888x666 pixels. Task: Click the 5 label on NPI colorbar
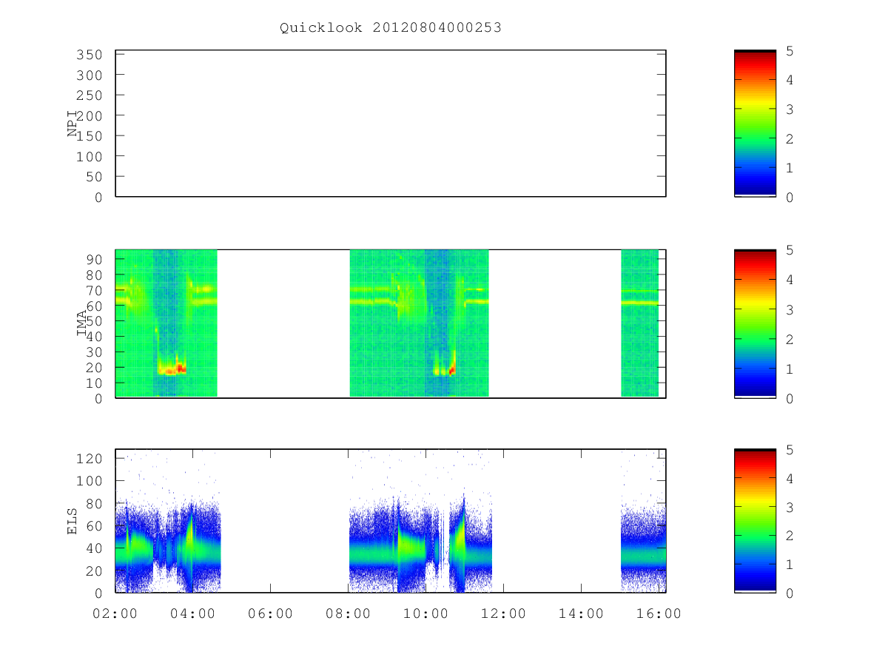790,51
